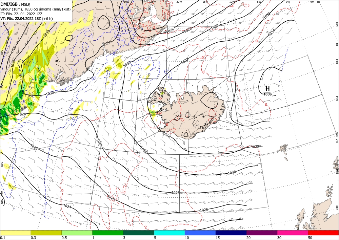
Task: Click the '20W' longitude label
Action: [179, 2]
